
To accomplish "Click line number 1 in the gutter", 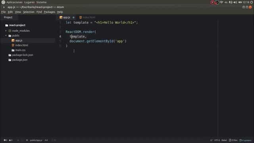I will (60, 23).
